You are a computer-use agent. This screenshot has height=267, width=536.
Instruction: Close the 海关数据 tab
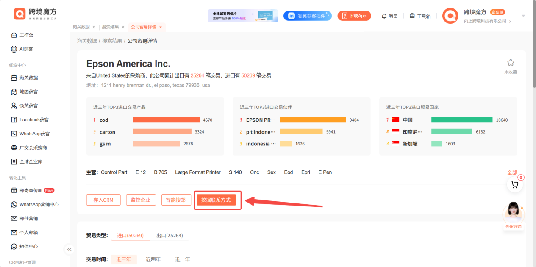point(94,27)
